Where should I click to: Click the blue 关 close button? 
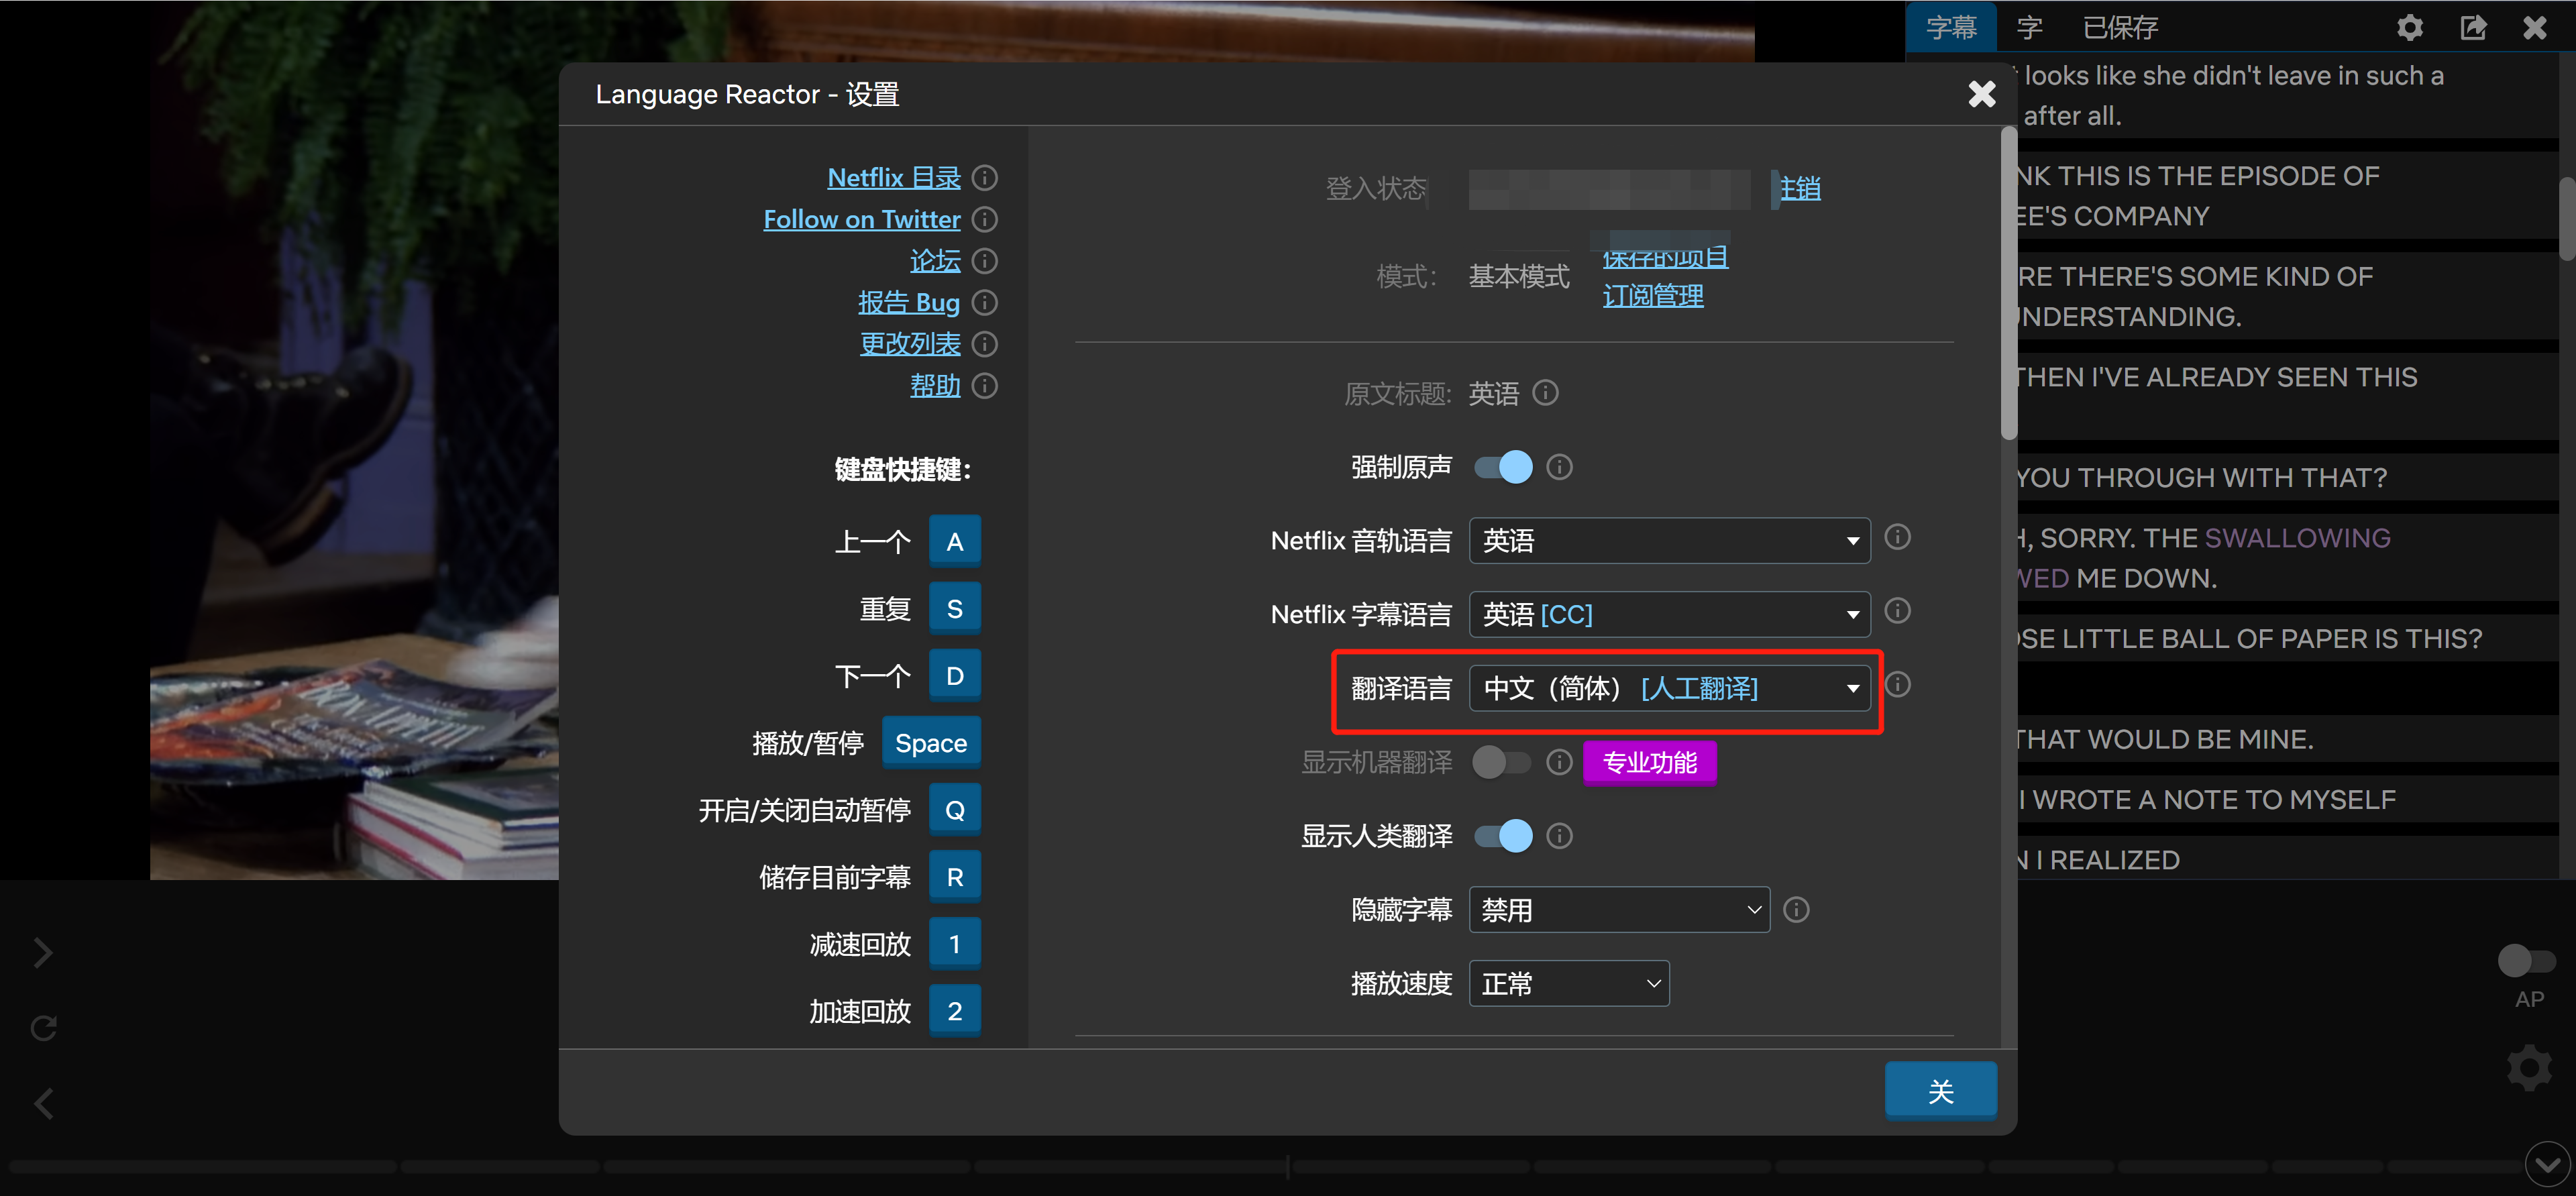1941,1091
